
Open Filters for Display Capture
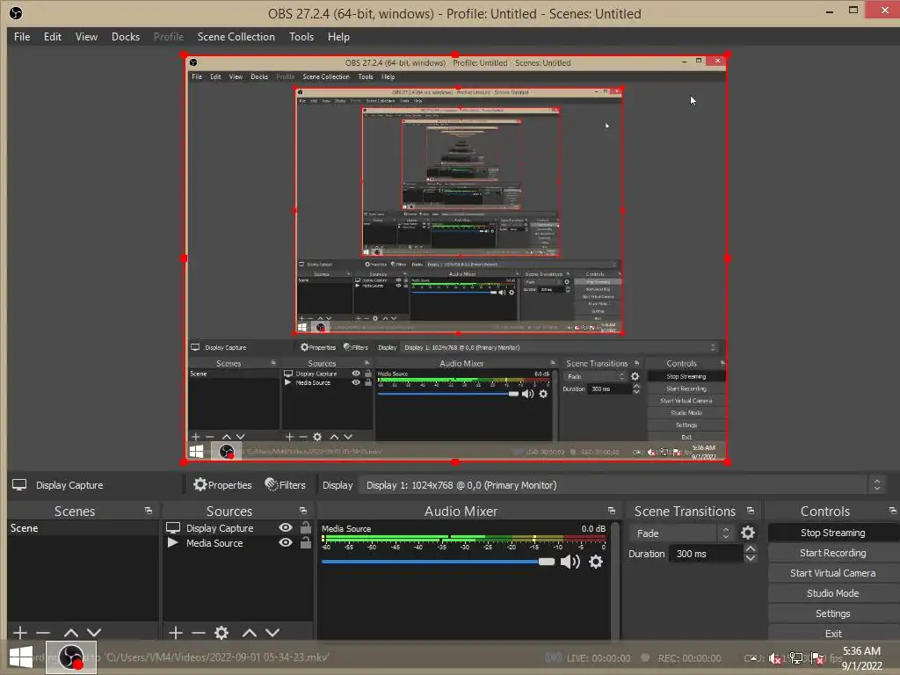286,485
